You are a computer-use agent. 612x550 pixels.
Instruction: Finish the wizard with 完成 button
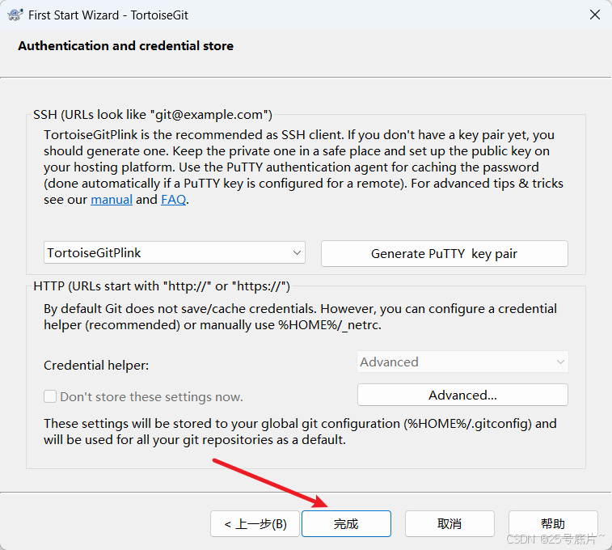pos(346,524)
